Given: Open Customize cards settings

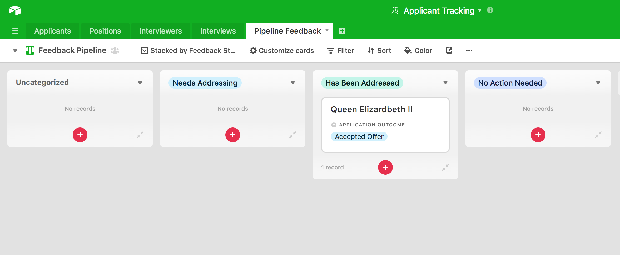Looking at the screenshot, I should (282, 50).
